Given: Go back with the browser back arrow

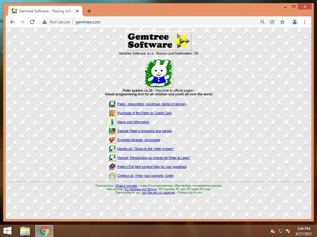Looking at the screenshot, I should tap(12, 22).
